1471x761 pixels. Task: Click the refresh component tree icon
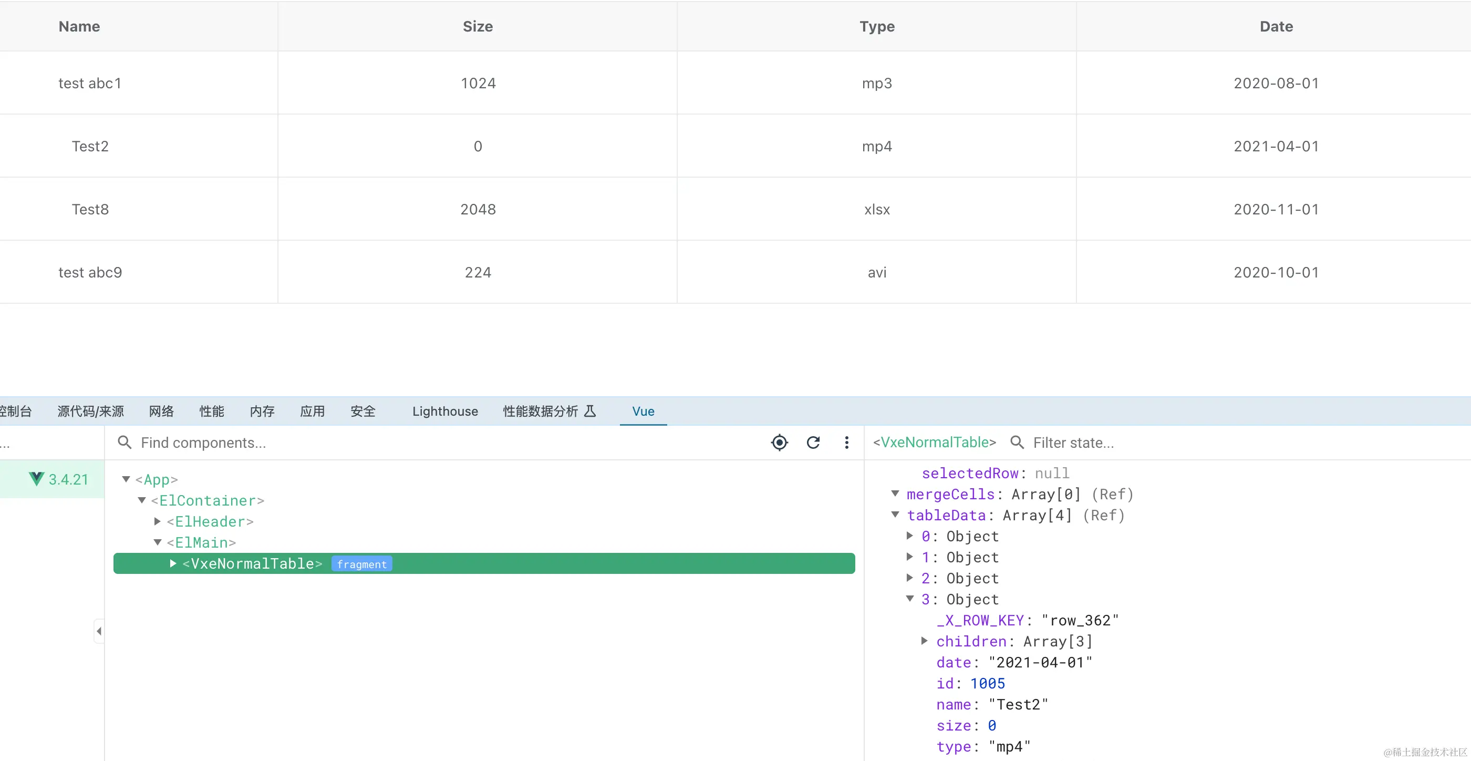pos(813,443)
